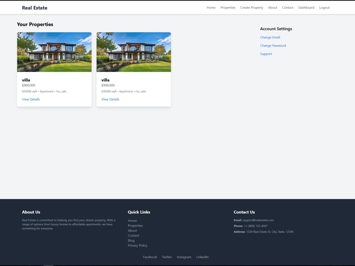355x266 pixels.
Task: Click the first card's villa title
Action: point(26,80)
